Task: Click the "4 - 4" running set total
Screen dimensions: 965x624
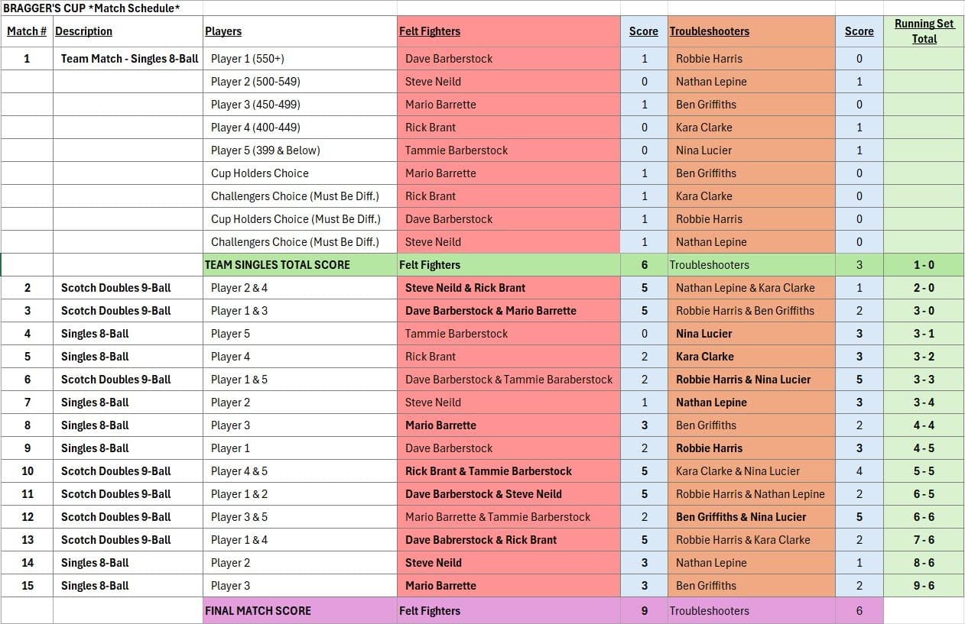Action: point(924,425)
